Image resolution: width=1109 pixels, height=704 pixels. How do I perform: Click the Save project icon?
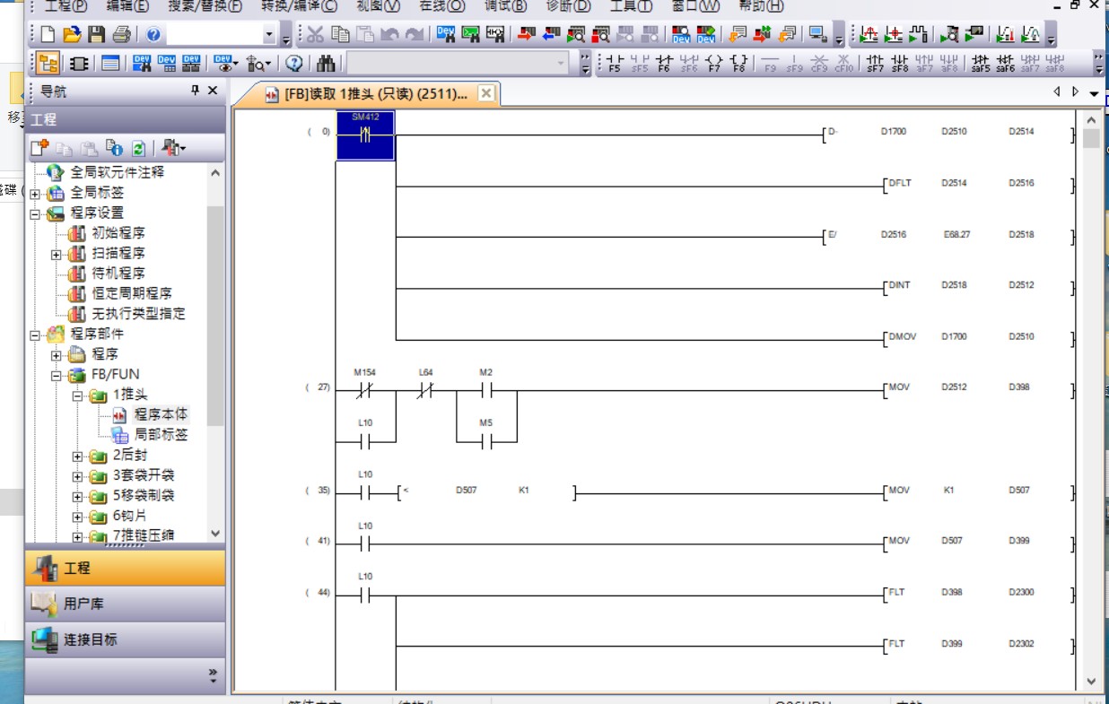pyautogui.click(x=96, y=35)
